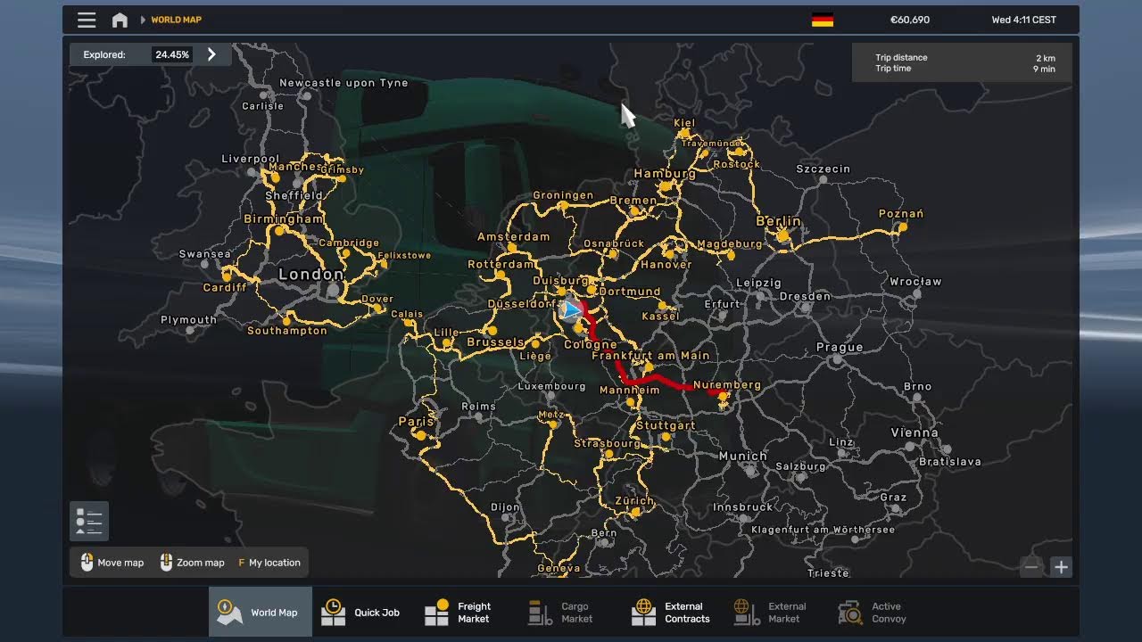Click the Kiel city label
This screenshot has height=642, width=1142.
(684, 124)
